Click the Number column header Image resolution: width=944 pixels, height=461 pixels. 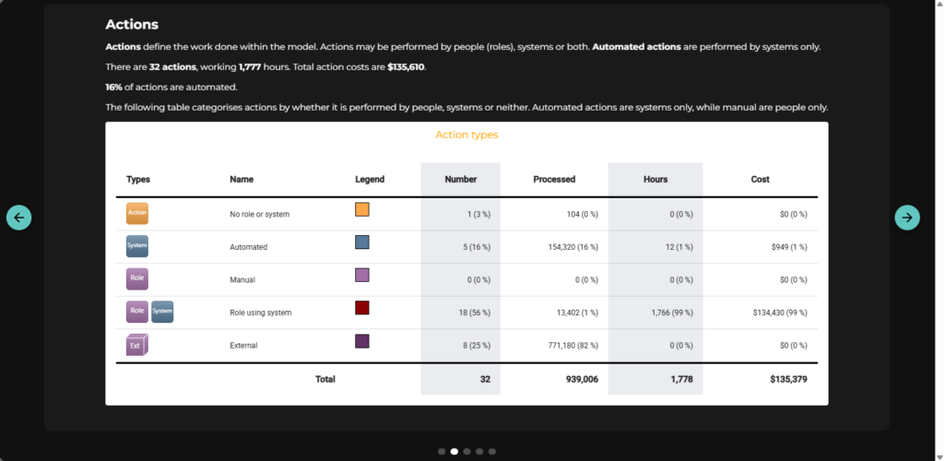(x=460, y=180)
